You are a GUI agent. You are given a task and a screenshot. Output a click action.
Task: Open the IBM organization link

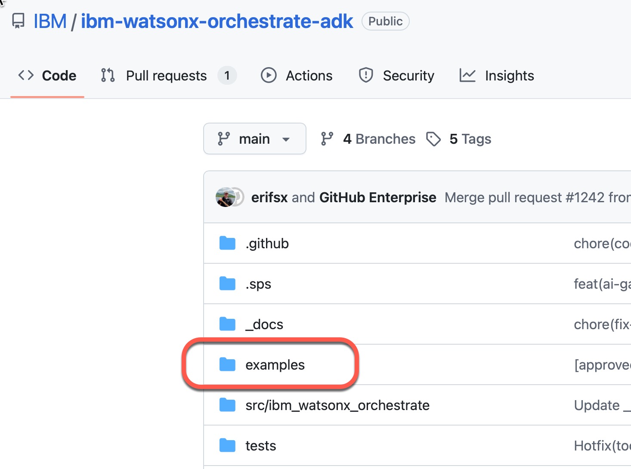[x=50, y=21]
